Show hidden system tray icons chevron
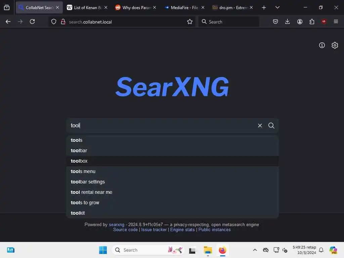This screenshot has height=258, width=344. [x=255, y=250]
